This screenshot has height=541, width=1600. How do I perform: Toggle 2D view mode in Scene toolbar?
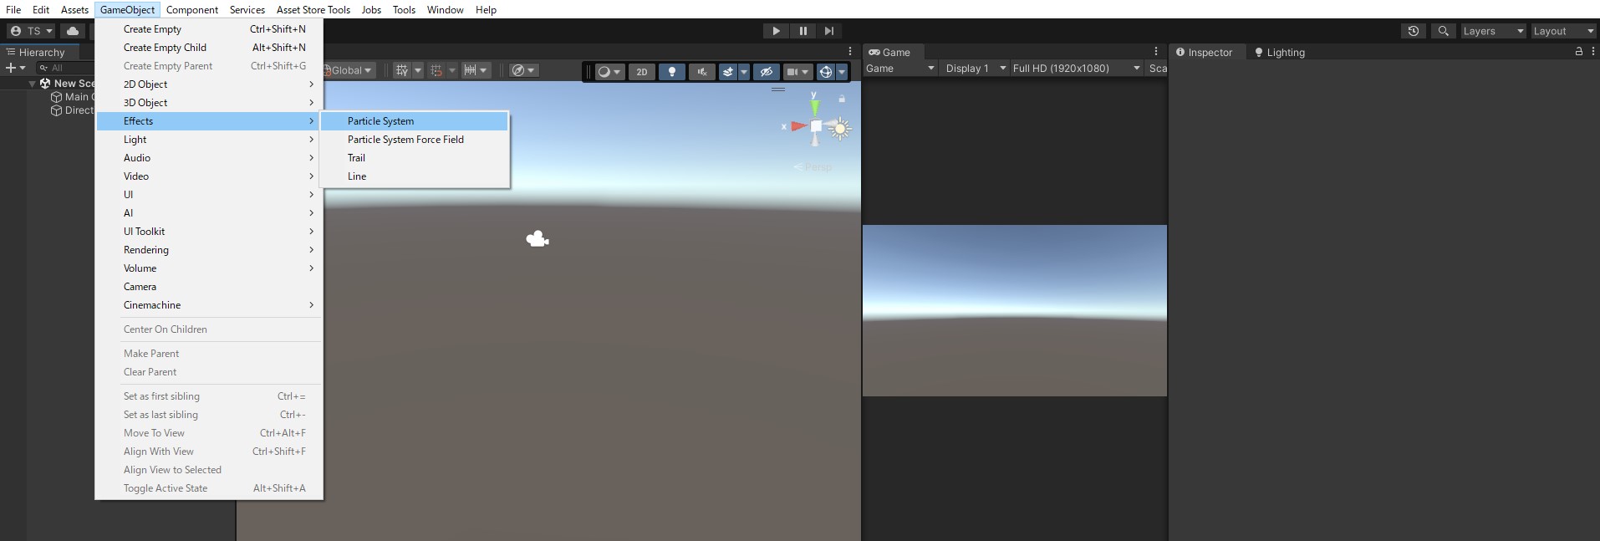(x=641, y=72)
